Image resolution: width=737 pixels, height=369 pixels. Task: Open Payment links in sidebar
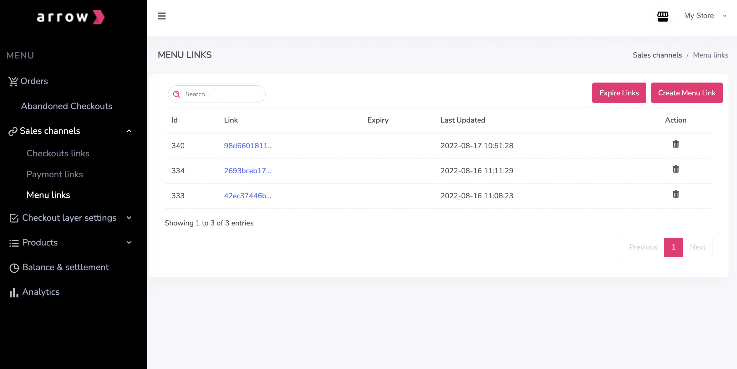[x=55, y=174]
